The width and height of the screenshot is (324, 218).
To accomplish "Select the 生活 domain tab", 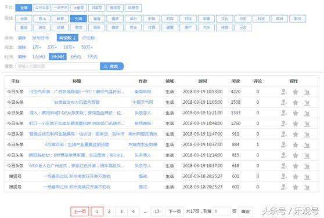I will click(x=78, y=19).
